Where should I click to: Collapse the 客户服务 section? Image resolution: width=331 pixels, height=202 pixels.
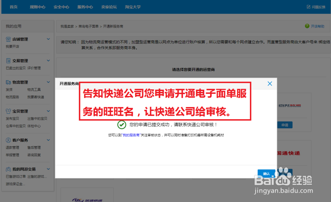click(x=48, y=140)
